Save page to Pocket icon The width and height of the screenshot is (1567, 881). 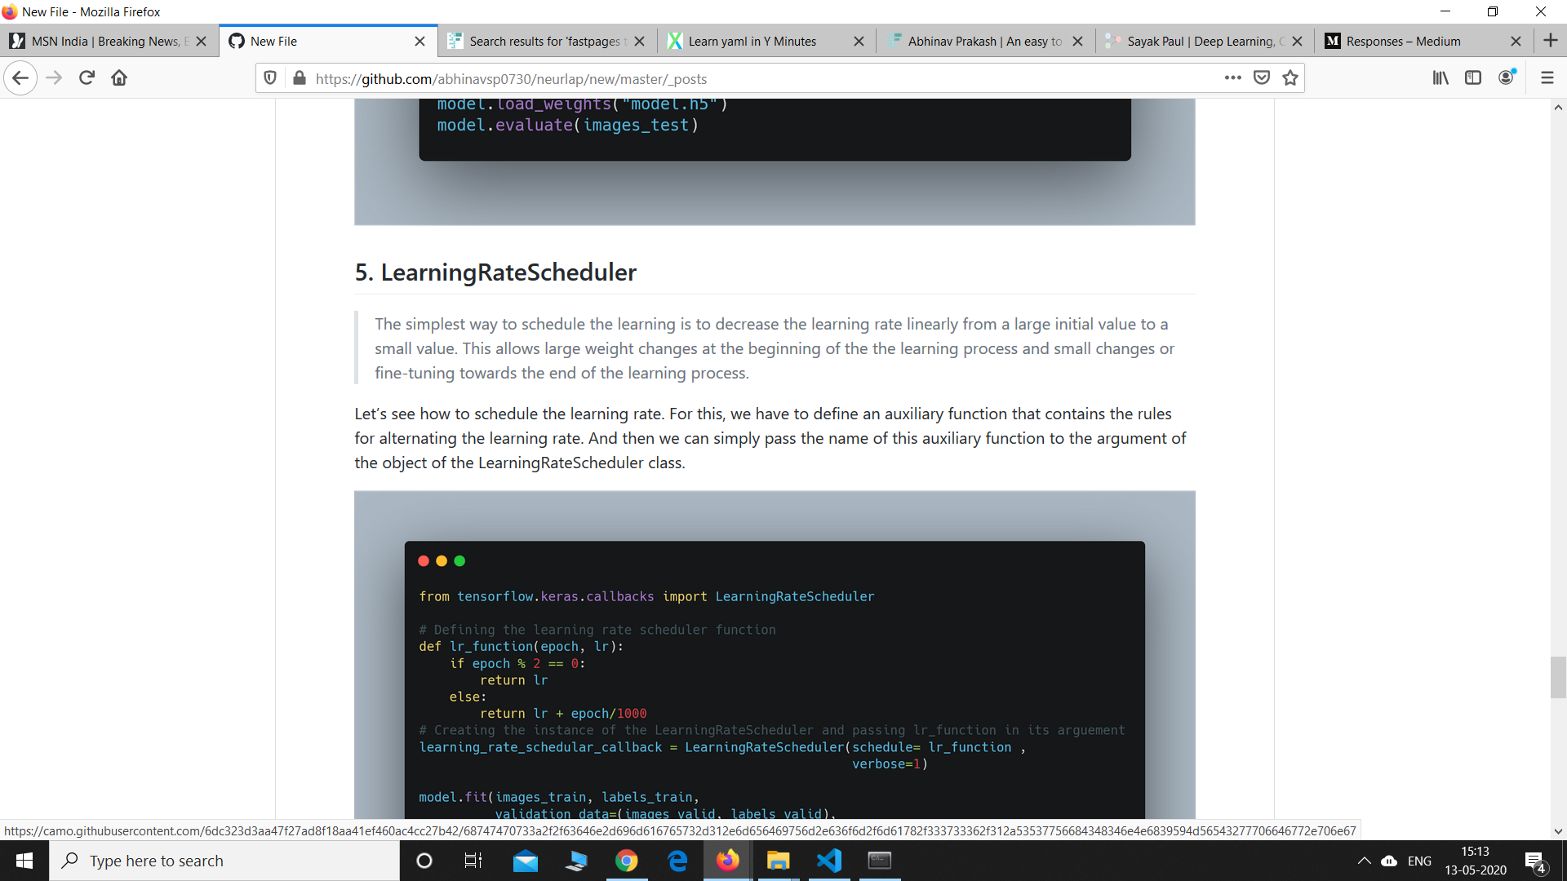coord(1262,78)
